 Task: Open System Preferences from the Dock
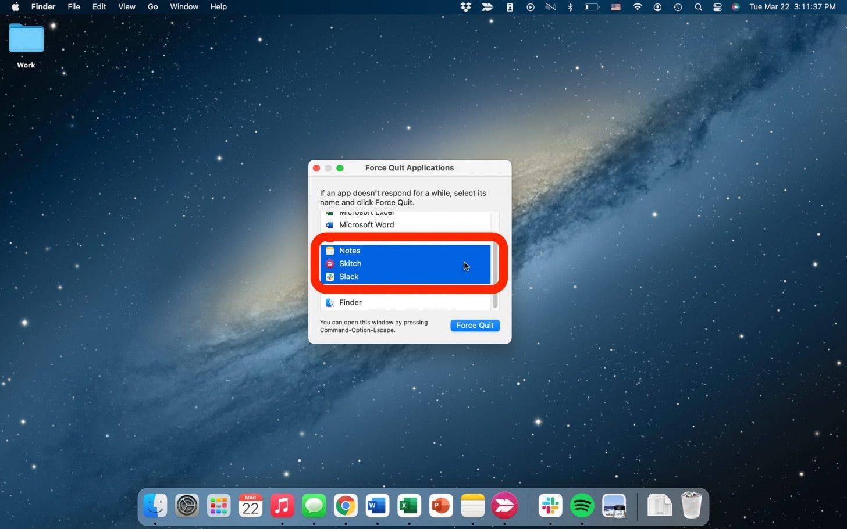187,506
